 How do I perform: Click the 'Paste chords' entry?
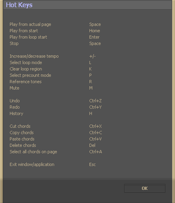click(22, 139)
